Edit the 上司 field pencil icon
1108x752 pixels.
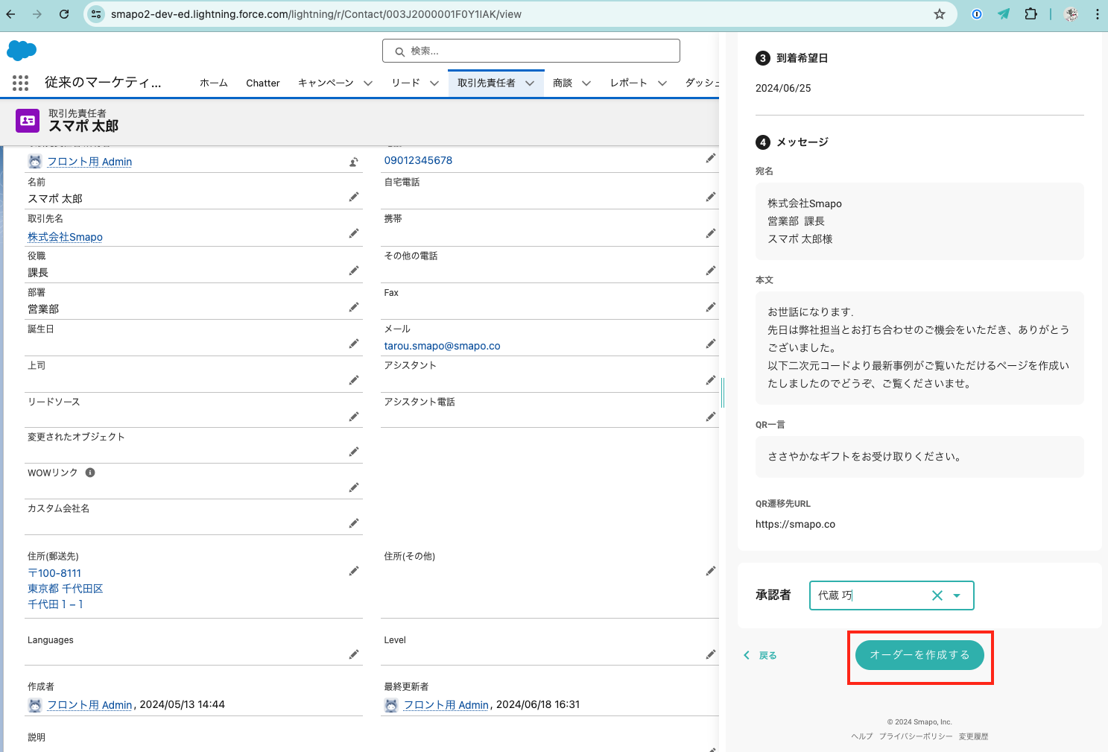(x=354, y=380)
